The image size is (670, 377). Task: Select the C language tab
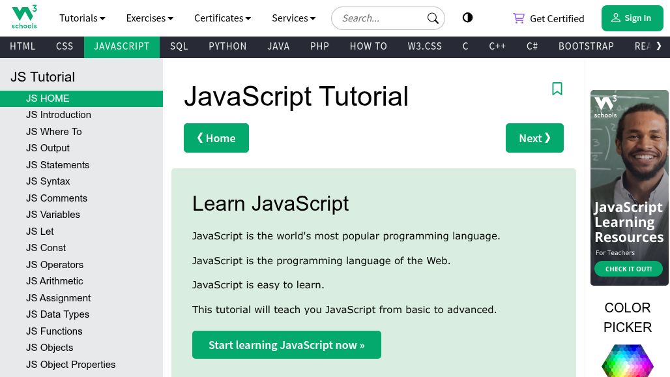pos(465,46)
